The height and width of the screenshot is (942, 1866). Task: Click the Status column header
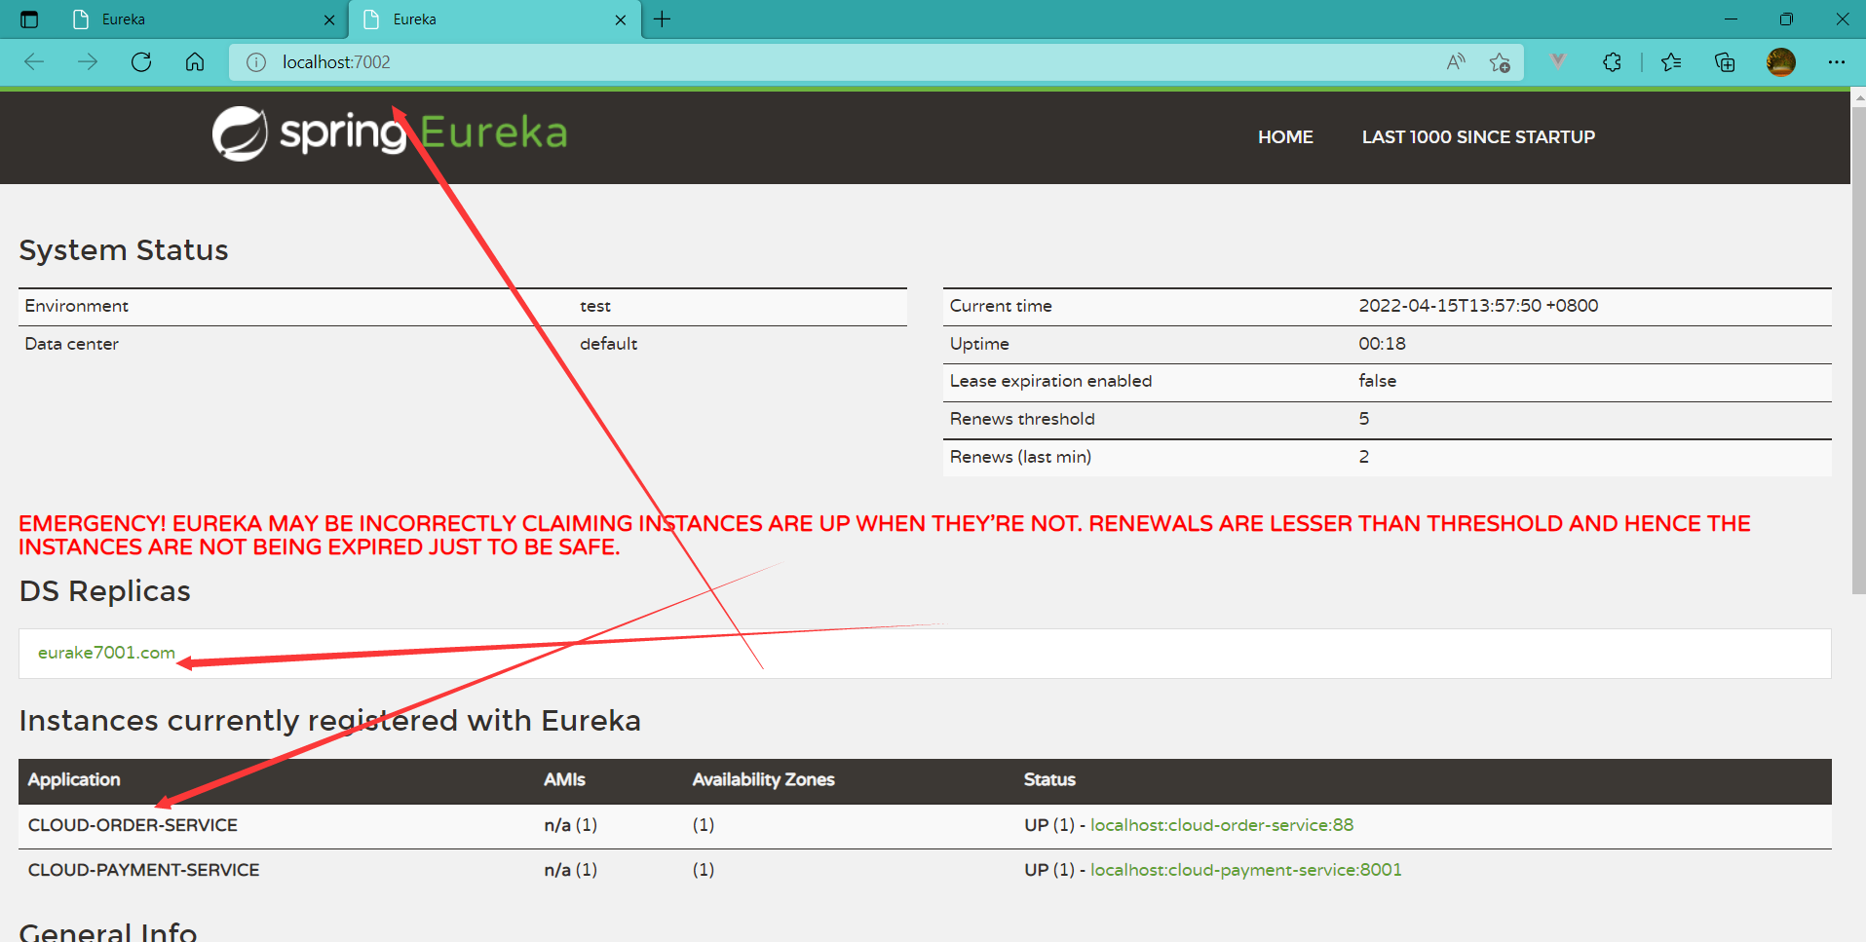[x=1049, y=779]
